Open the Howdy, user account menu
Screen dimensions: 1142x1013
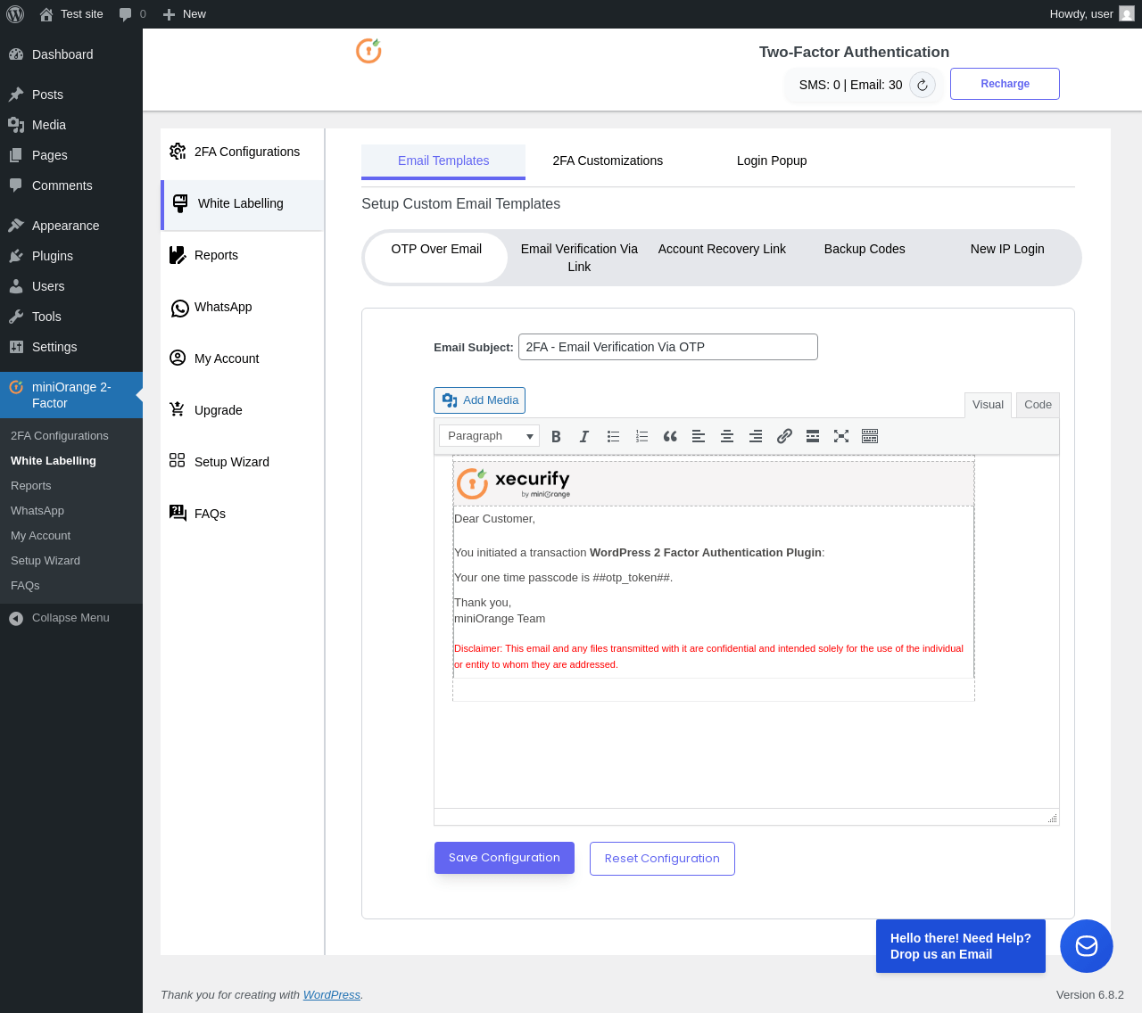pos(1092,14)
